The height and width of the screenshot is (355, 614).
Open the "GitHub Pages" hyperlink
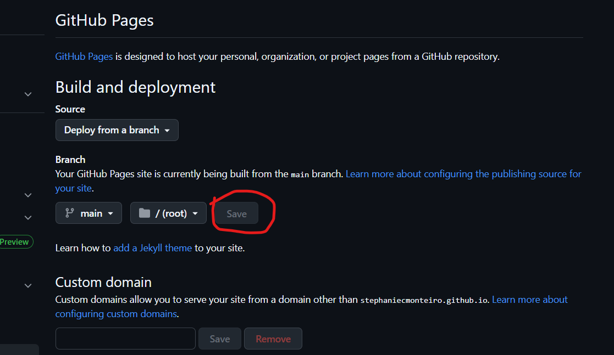pos(84,56)
